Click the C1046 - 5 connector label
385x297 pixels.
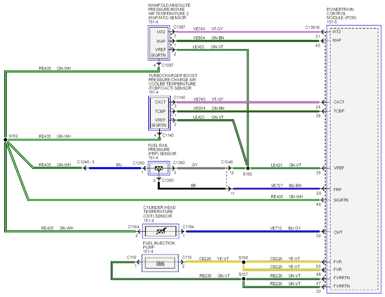tap(86, 162)
